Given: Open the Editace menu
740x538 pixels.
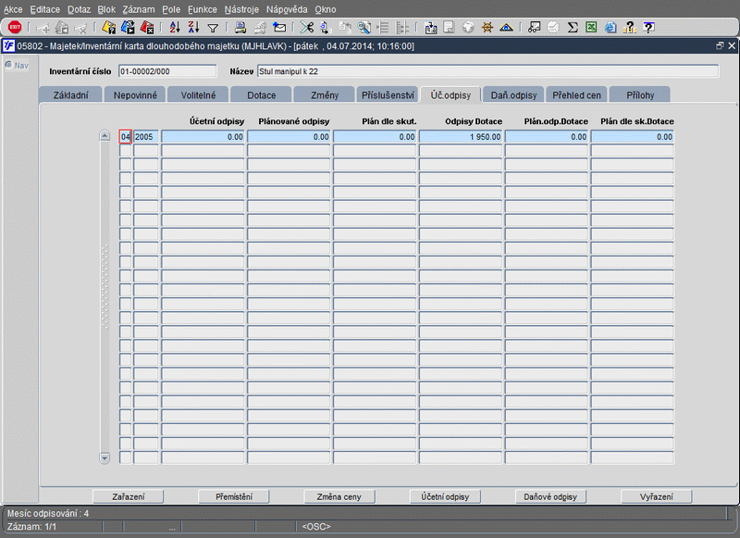Looking at the screenshot, I should pyautogui.click(x=44, y=9).
